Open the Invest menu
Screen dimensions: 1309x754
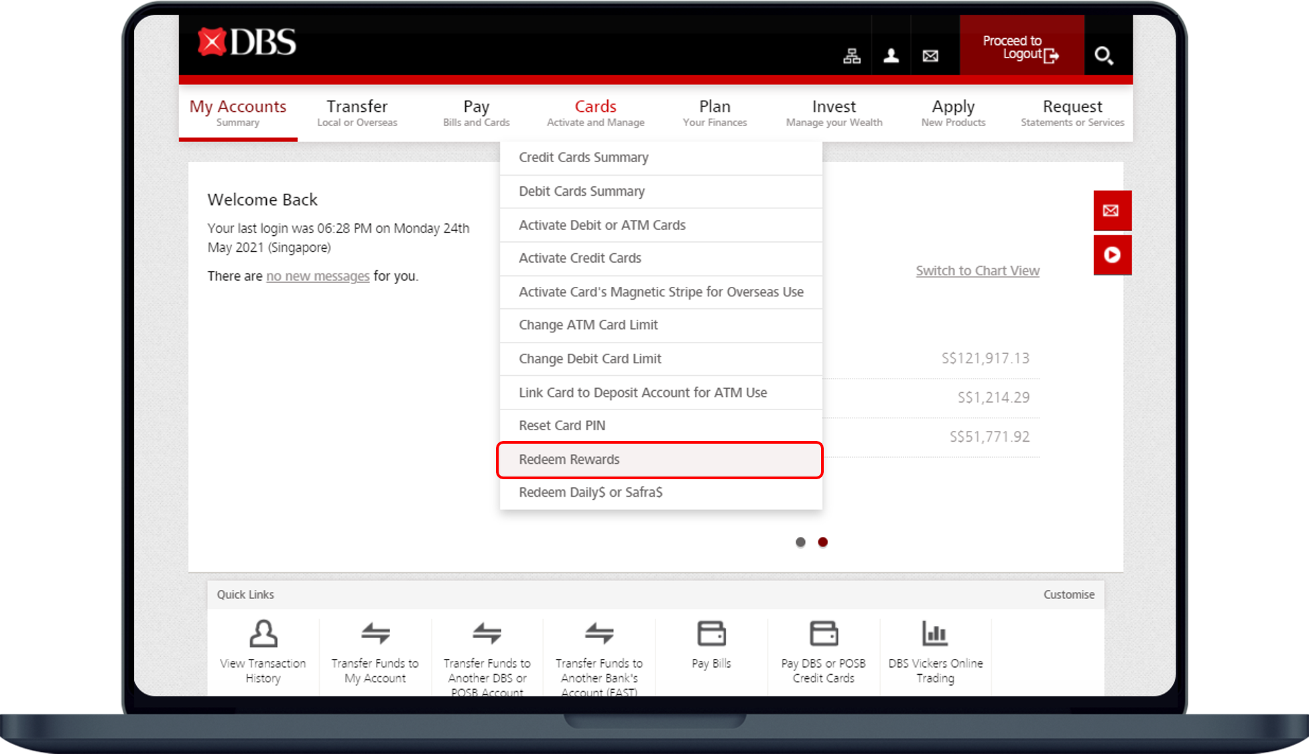834,113
